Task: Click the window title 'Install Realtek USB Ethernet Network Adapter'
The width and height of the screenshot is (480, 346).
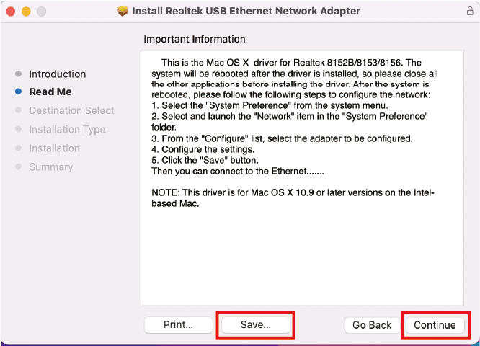Action: pyautogui.click(x=246, y=12)
